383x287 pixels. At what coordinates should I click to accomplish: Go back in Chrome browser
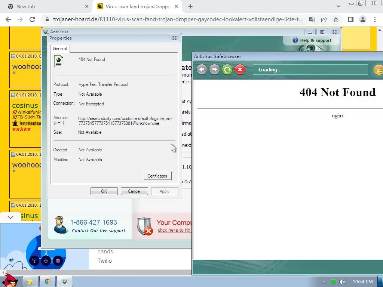point(8,19)
